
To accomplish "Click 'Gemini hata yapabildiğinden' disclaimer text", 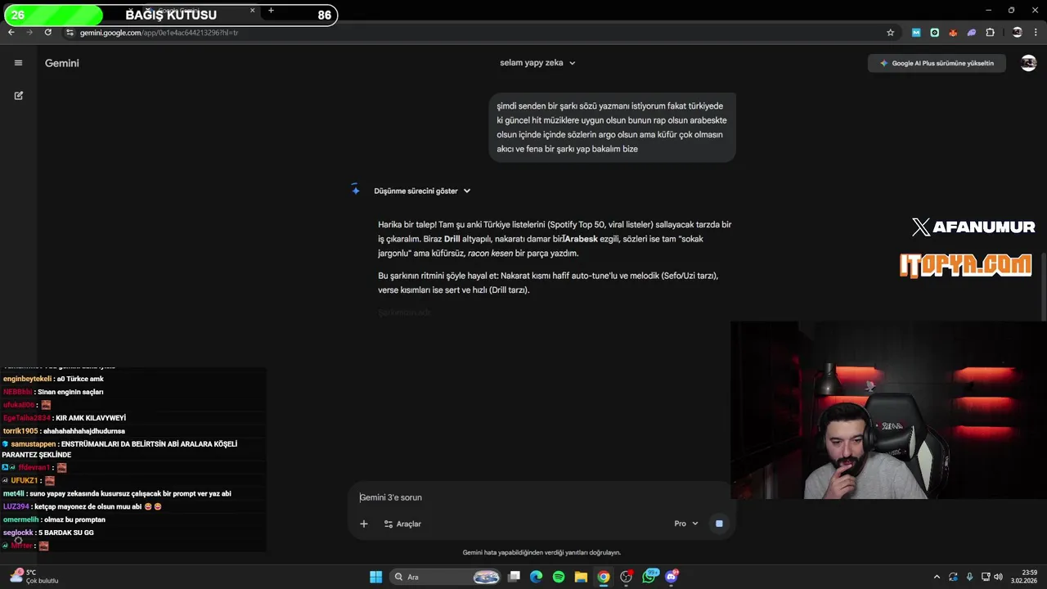I will pyautogui.click(x=541, y=552).
